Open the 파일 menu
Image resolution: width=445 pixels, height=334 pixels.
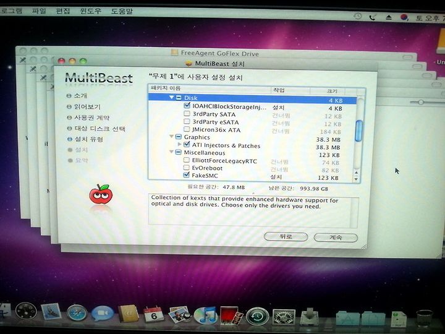click(39, 11)
